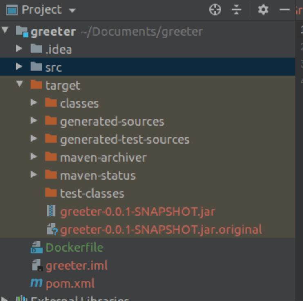303x302 pixels.
Task: Select the maven-status folder
Action: 98,176
